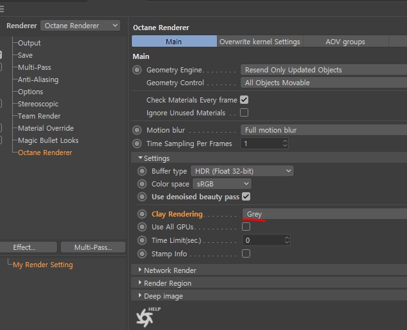Uncheck Check Materials Every frame
The width and height of the screenshot is (407, 330).
coord(244,100)
